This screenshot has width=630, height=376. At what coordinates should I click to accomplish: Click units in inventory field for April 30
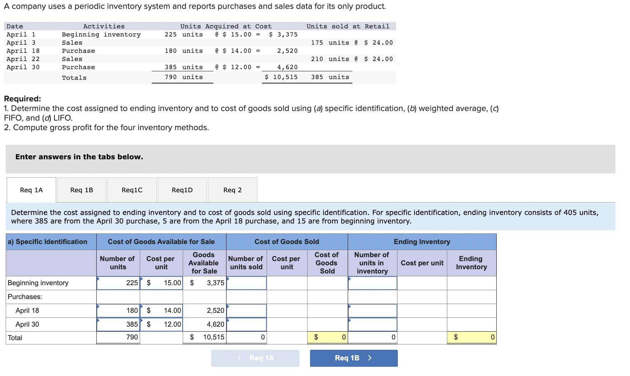coord(372,324)
